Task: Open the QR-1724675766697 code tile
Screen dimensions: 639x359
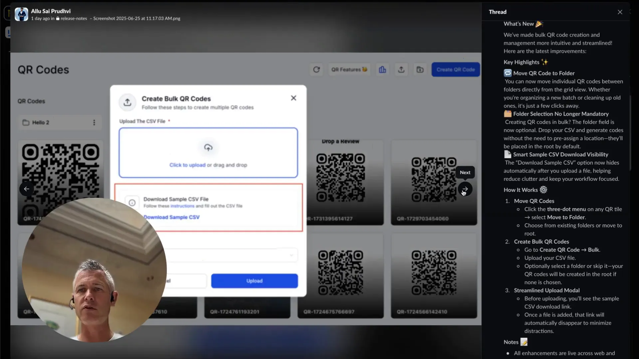Action: pyautogui.click(x=340, y=276)
